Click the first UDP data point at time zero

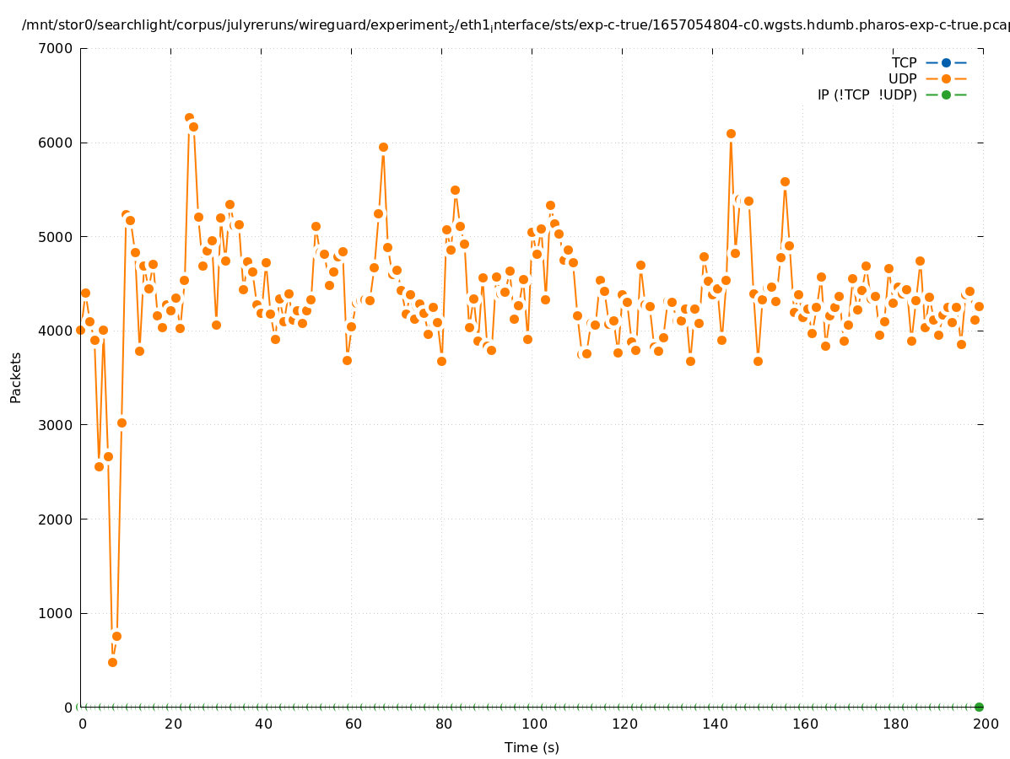80,330
